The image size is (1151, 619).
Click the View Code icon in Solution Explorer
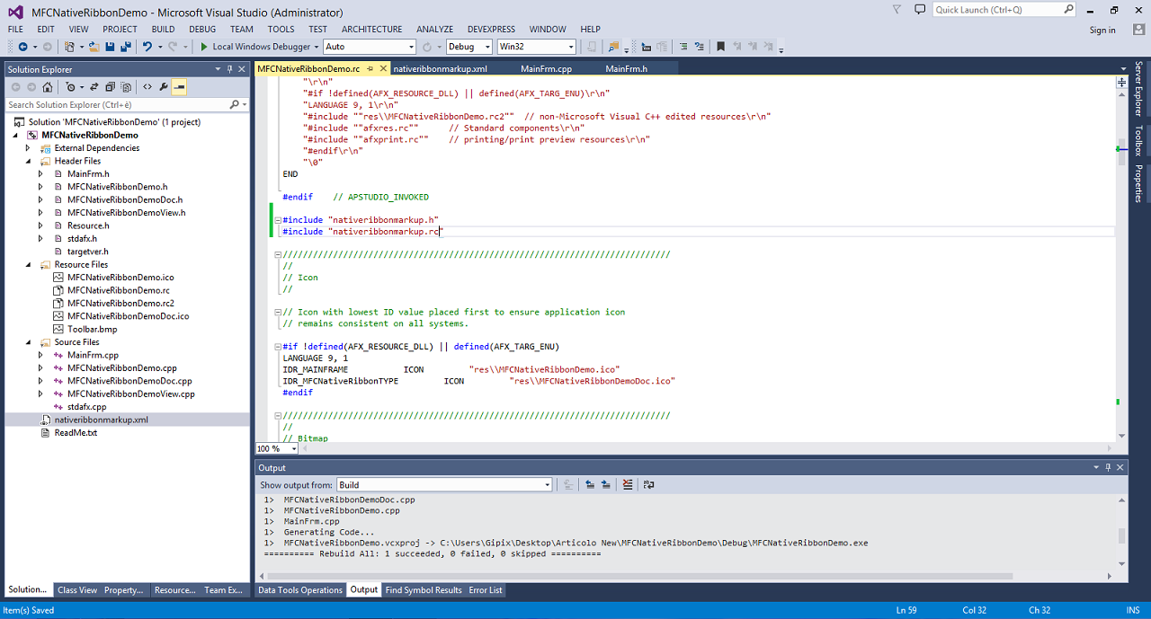[147, 87]
